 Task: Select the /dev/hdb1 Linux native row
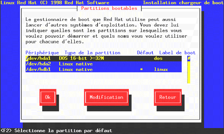click(x=104, y=69)
